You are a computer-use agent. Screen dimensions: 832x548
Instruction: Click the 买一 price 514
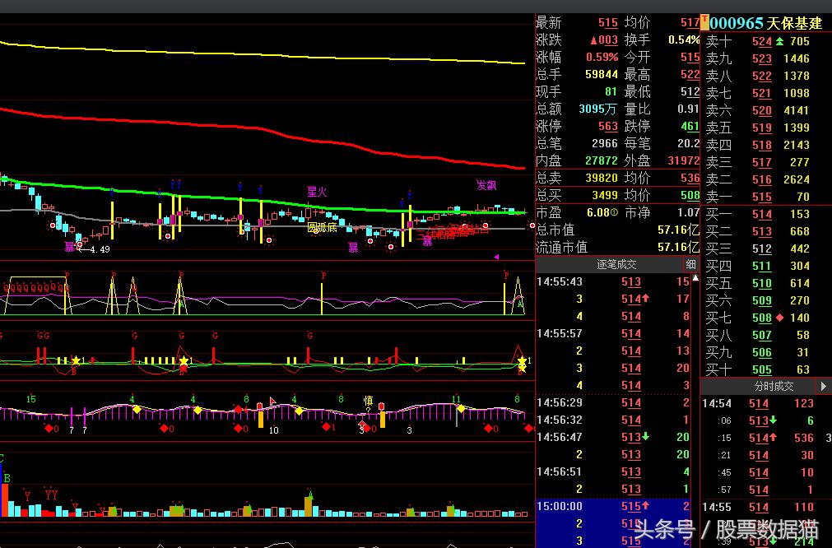[x=761, y=214]
